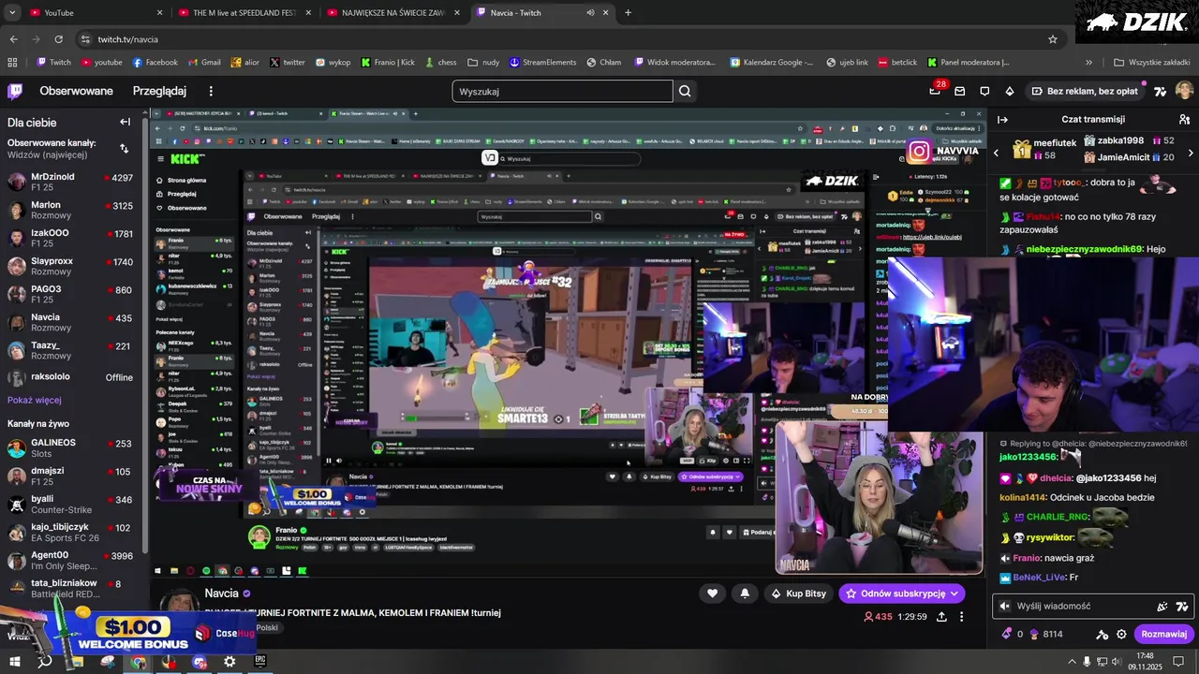
Task: Open the Chrome apps grid icon
Action: 12,63
